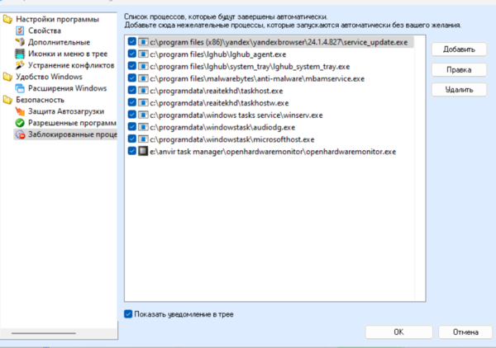Click the Устранение конфликтов wand icon
The height and width of the screenshot is (348, 496).
point(20,65)
